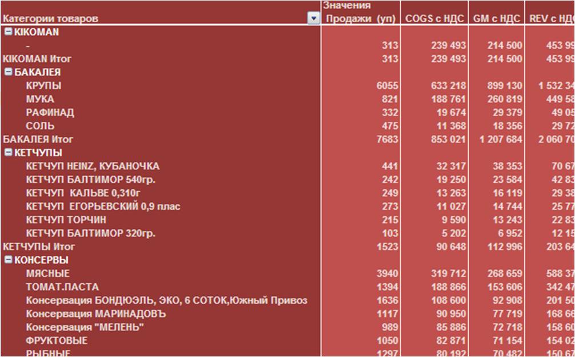
Task: Collapse the БАКАЛЕЯ category group
Action: click(x=9, y=72)
